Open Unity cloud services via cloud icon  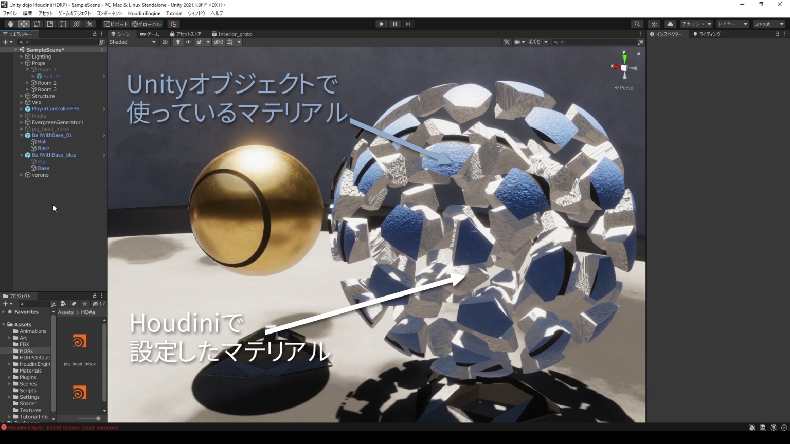670,24
